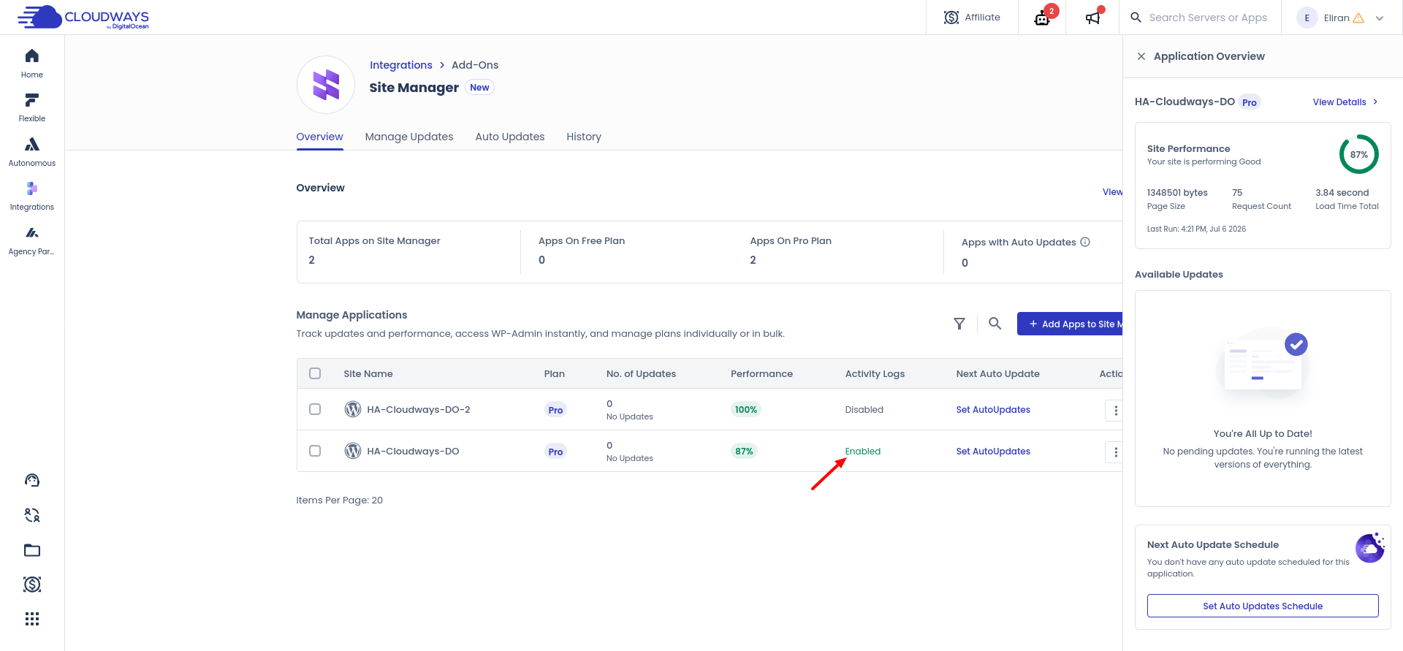Click Pro badge in Application Overview
The image size is (1403, 651).
[1250, 102]
